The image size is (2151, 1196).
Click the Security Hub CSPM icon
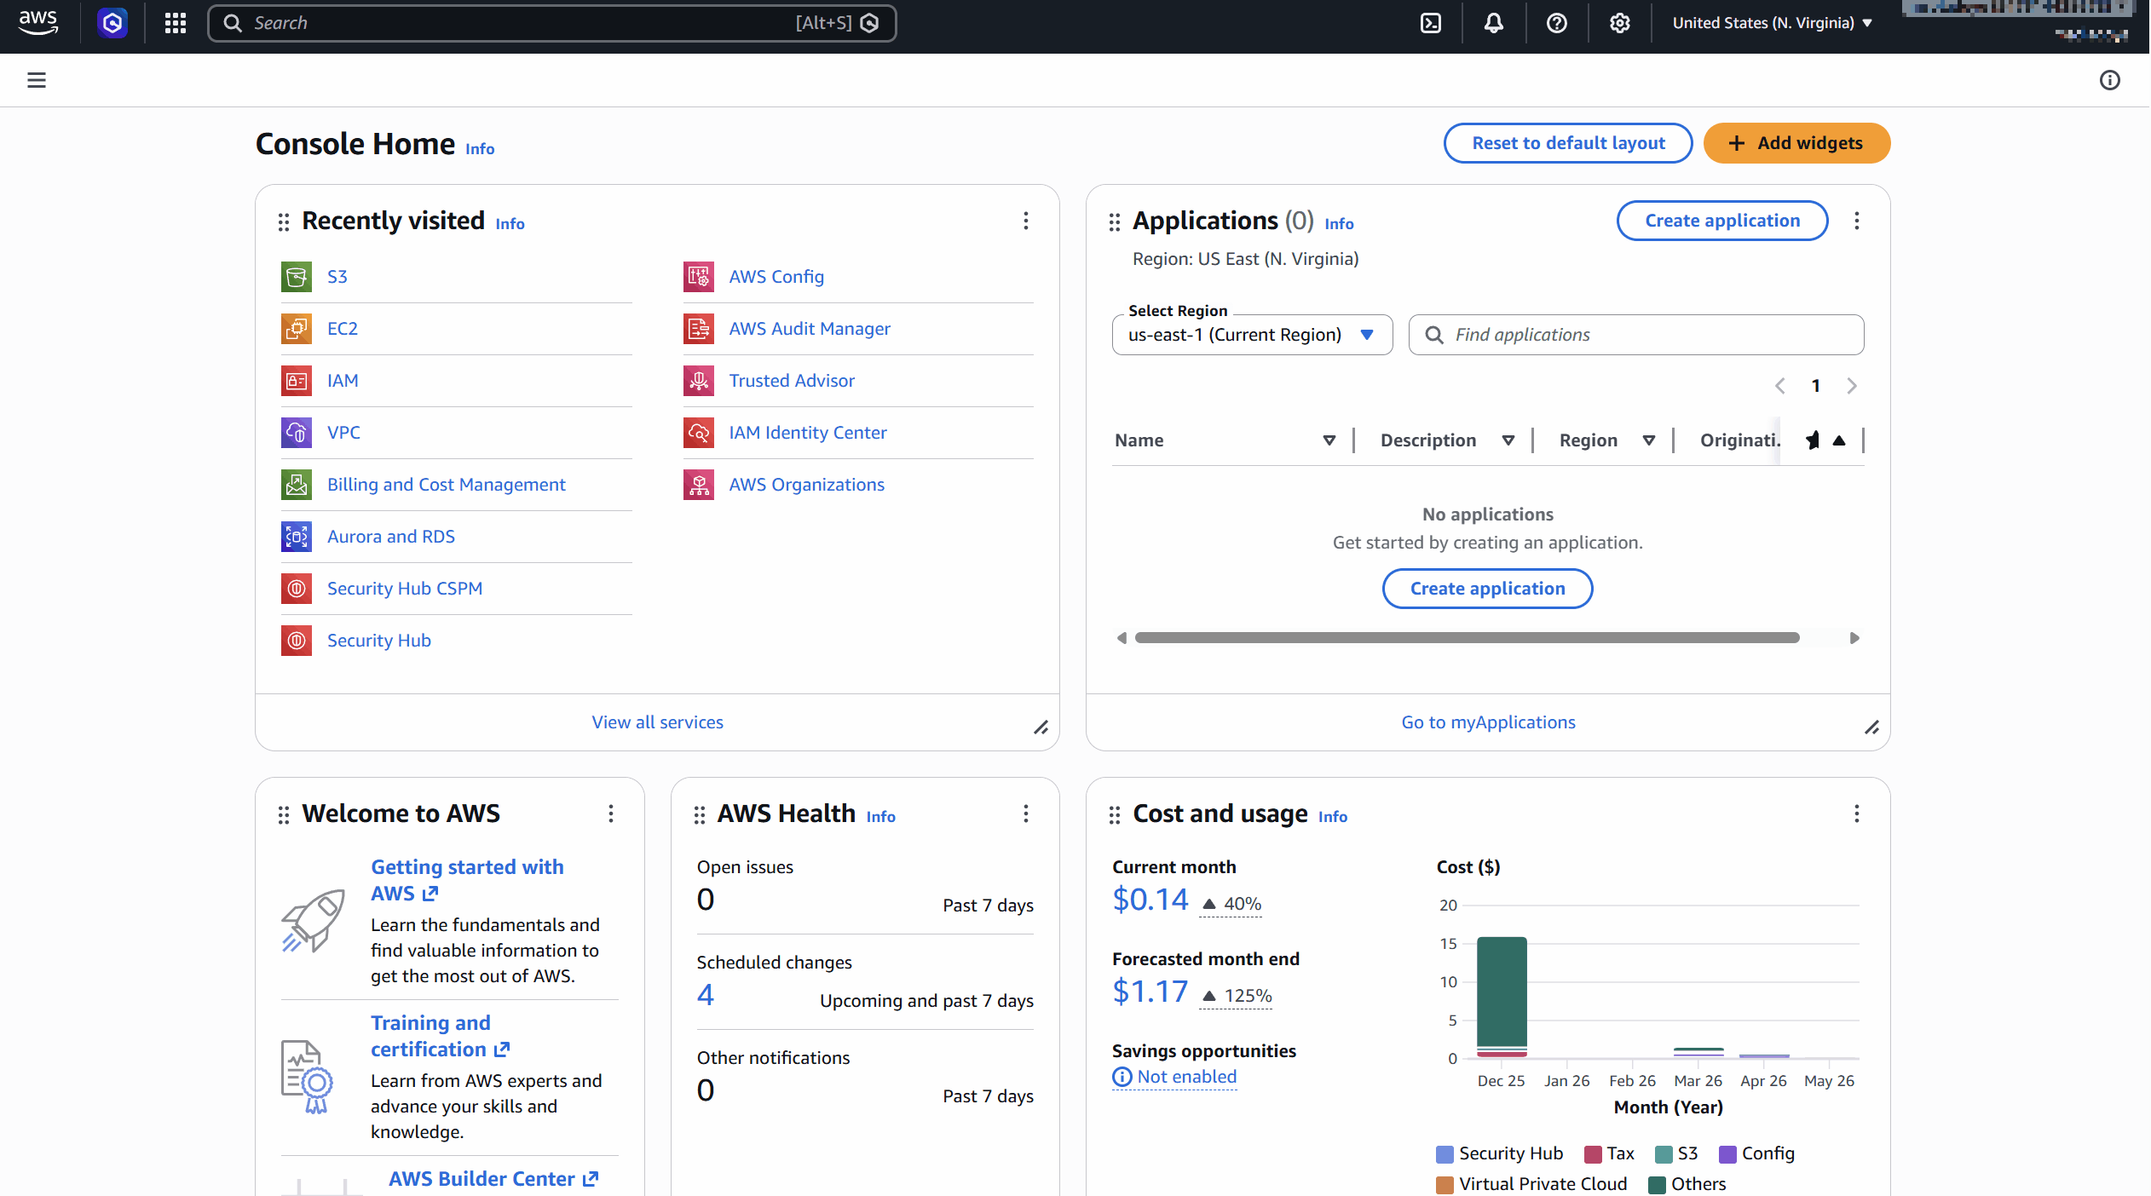297,589
